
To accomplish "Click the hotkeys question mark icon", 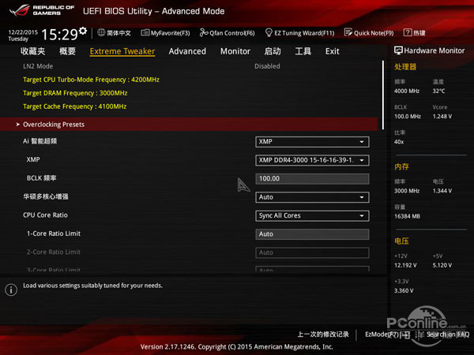I will (408, 32).
